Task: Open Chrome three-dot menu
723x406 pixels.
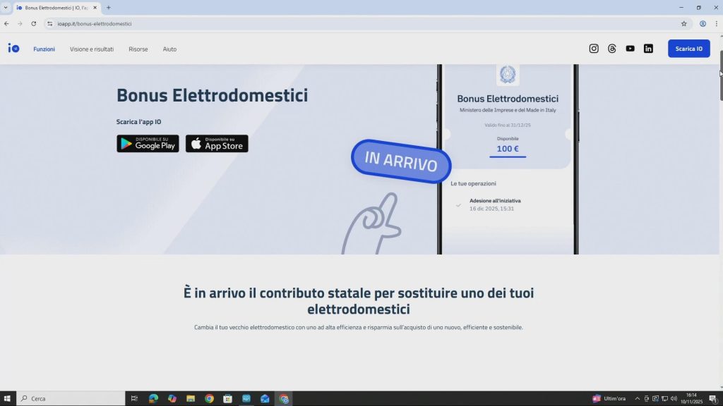Action: pos(716,23)
